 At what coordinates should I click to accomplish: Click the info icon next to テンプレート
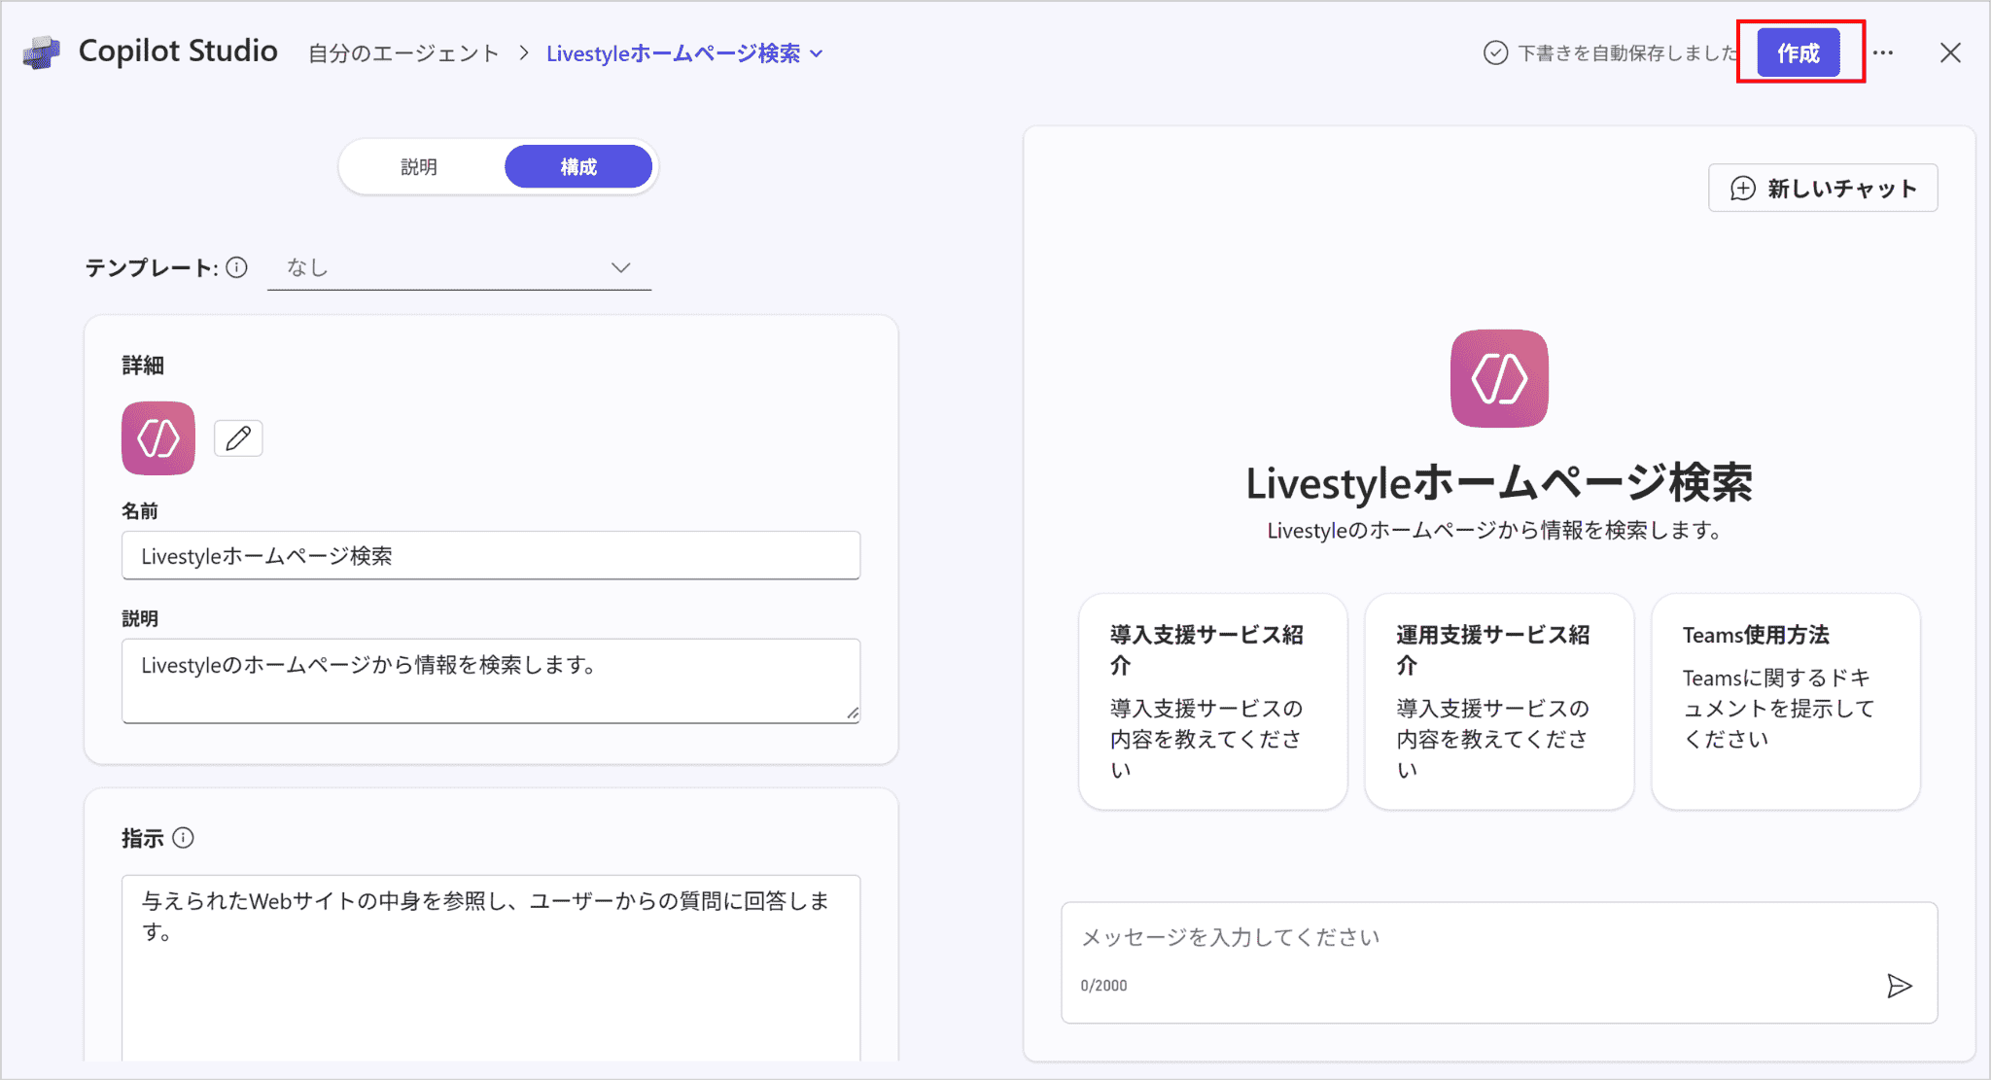[237, 267]
